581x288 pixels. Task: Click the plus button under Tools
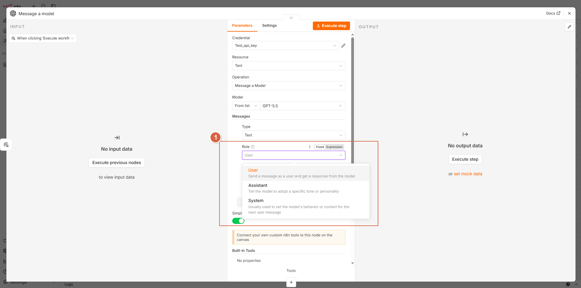pyautogui.click(x=291, y=282)
